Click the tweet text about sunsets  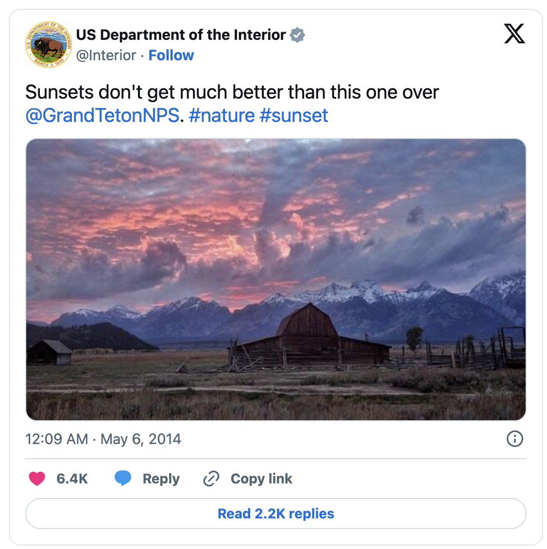[232, 92]
